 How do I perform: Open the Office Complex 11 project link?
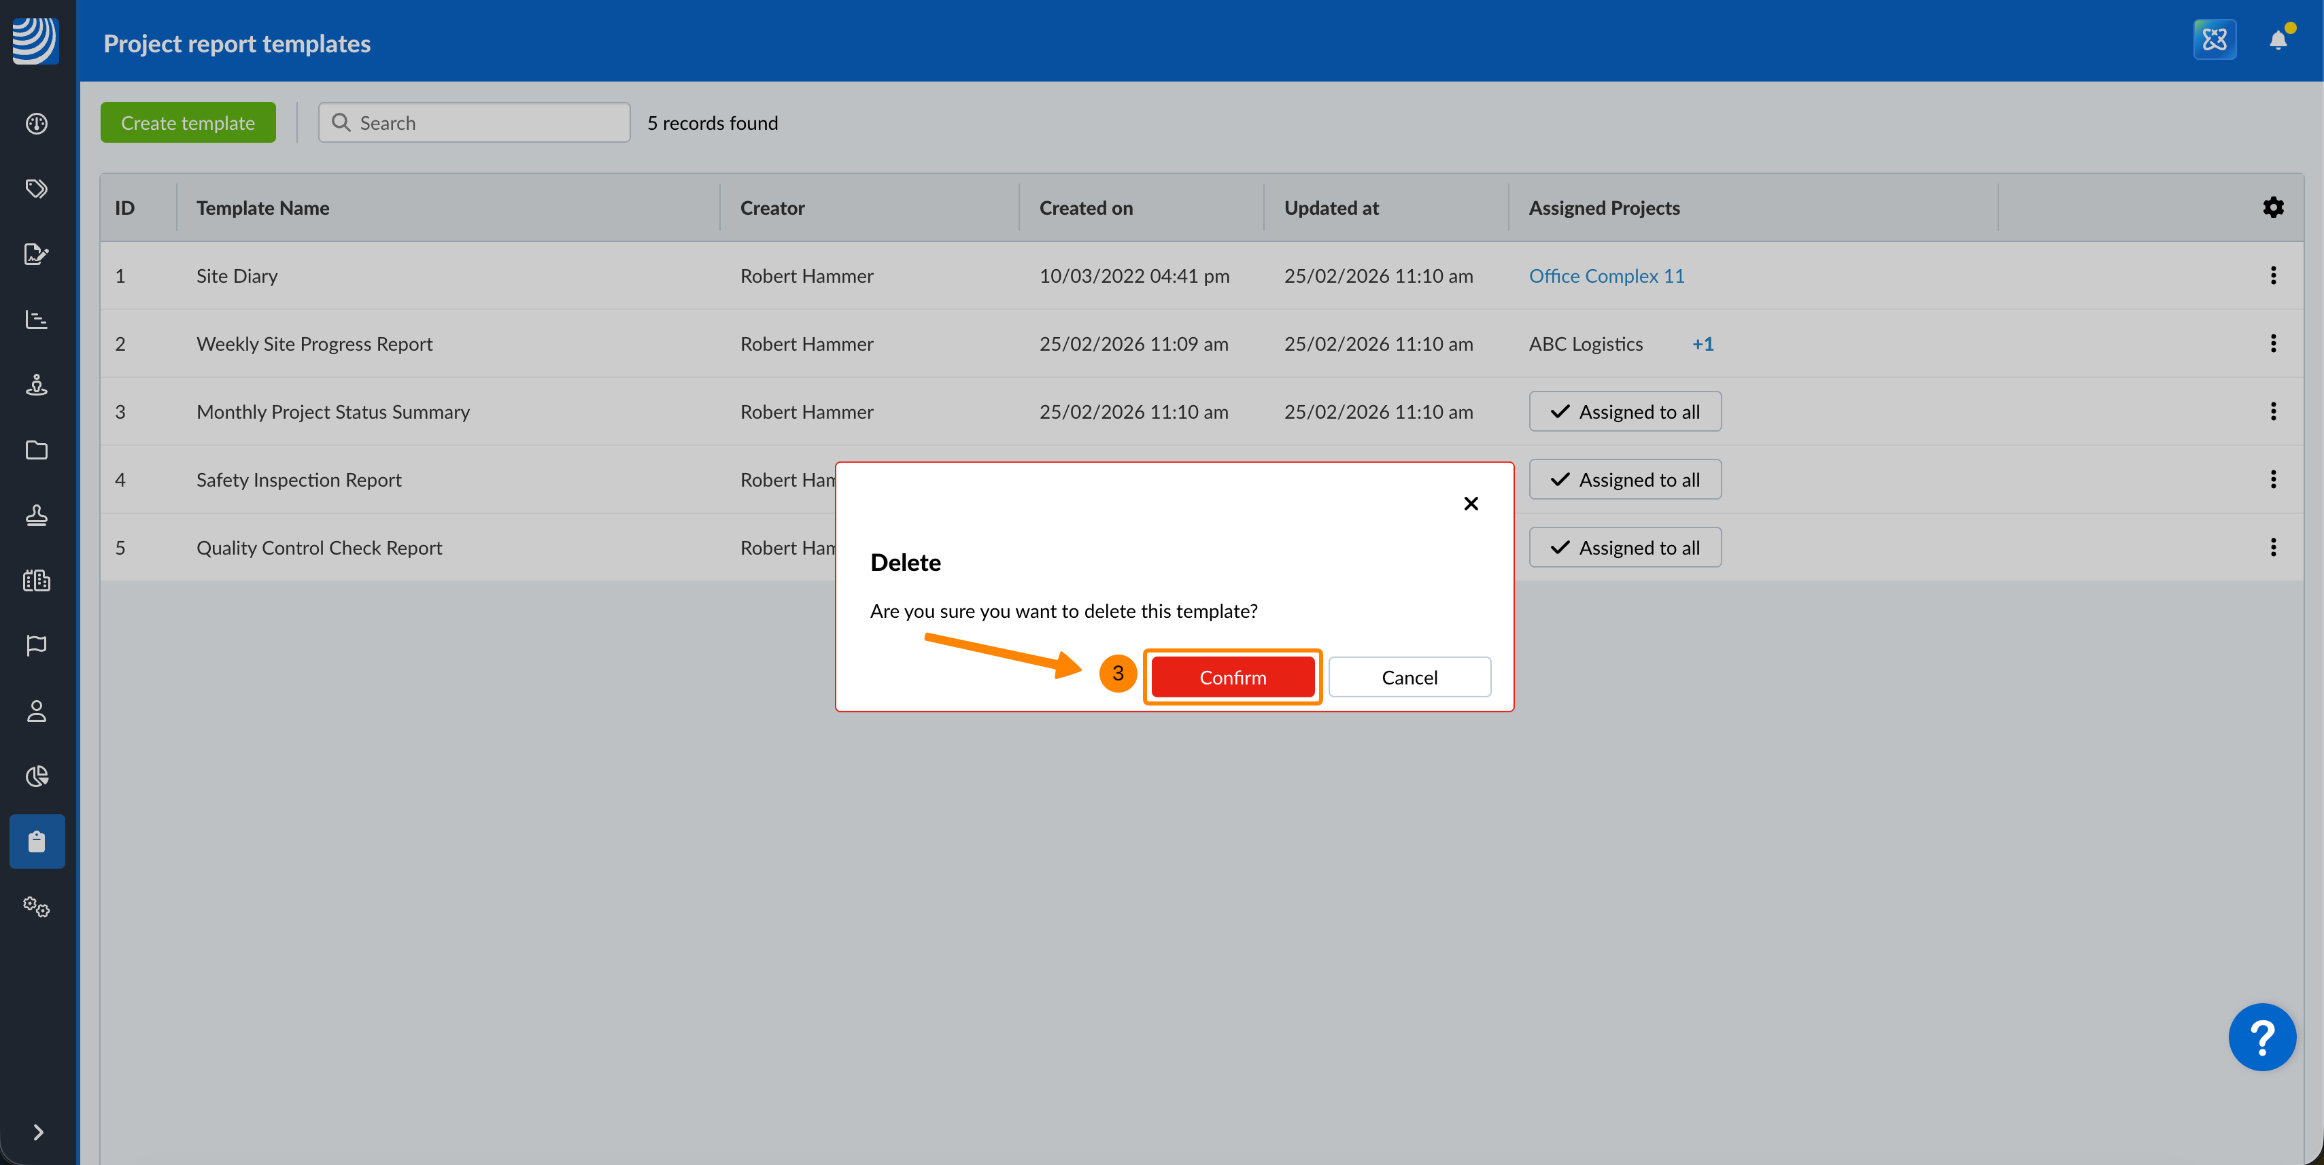pos(1606,276)
